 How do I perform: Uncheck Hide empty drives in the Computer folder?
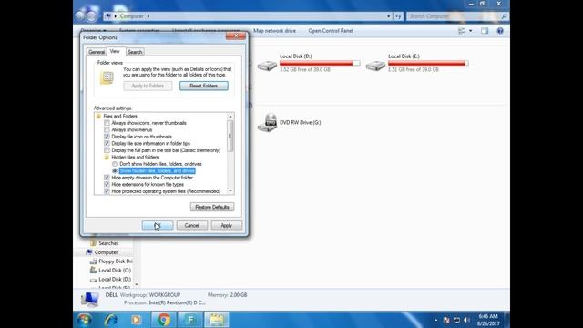pyautogui.click(x=107, y=178)
